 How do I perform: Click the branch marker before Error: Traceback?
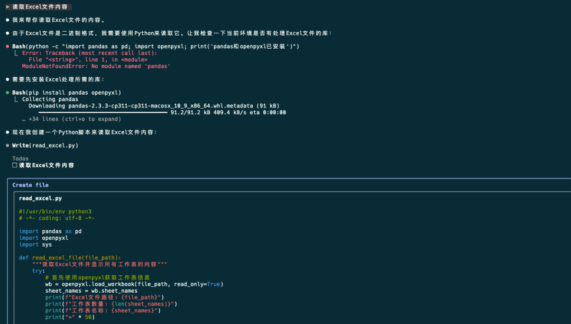(16, 53)
